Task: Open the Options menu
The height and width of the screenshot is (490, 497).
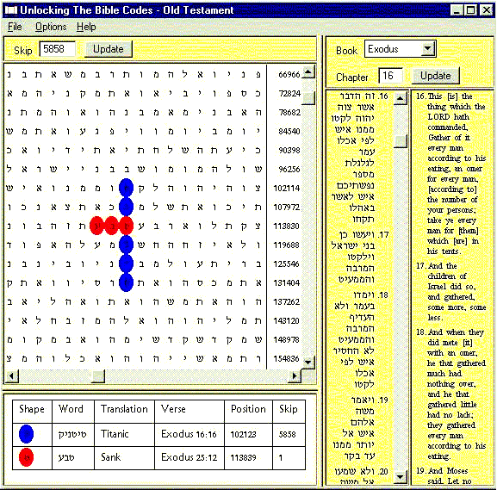Action: point(51,27)
